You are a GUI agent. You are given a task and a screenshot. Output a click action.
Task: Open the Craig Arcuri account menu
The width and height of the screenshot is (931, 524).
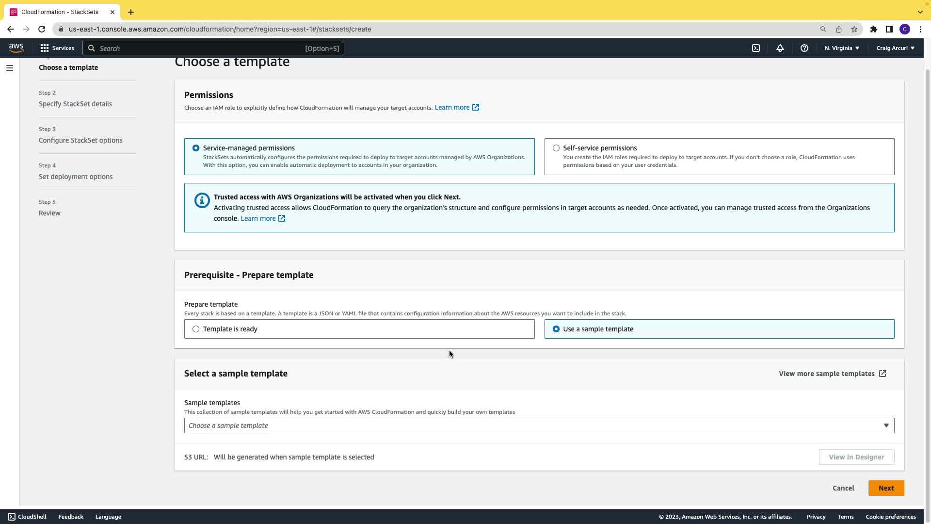(895, 48)
